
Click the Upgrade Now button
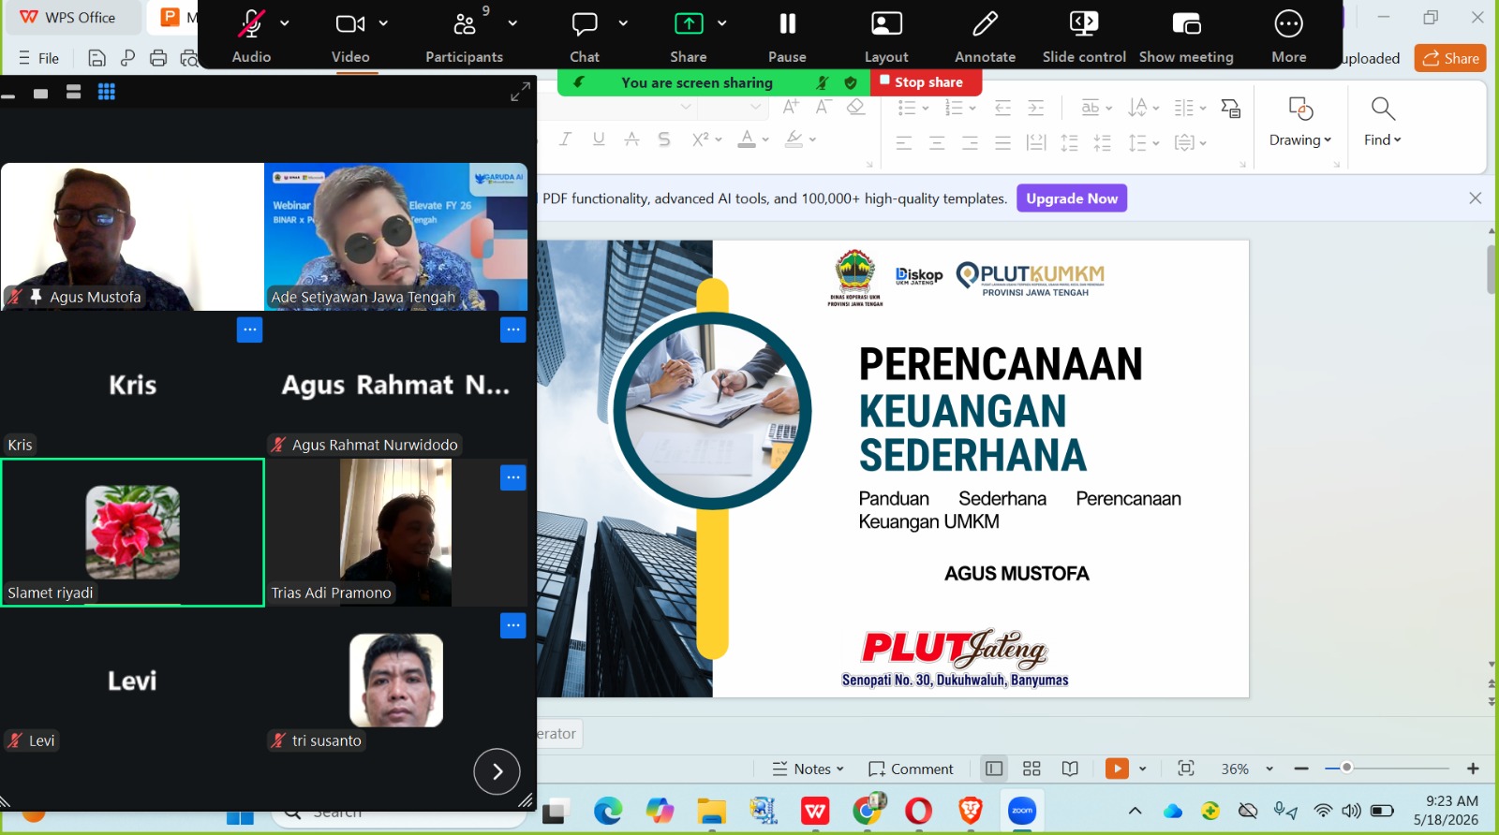pyautogui.click(x=1072, y=198)
